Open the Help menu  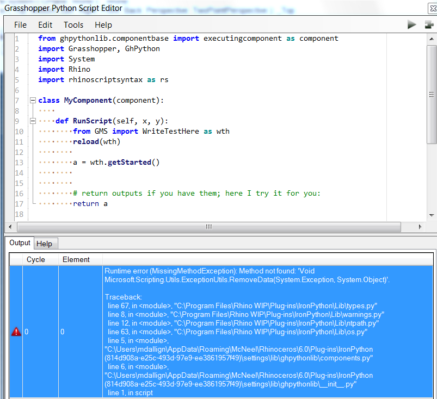[x=103, y=24]
